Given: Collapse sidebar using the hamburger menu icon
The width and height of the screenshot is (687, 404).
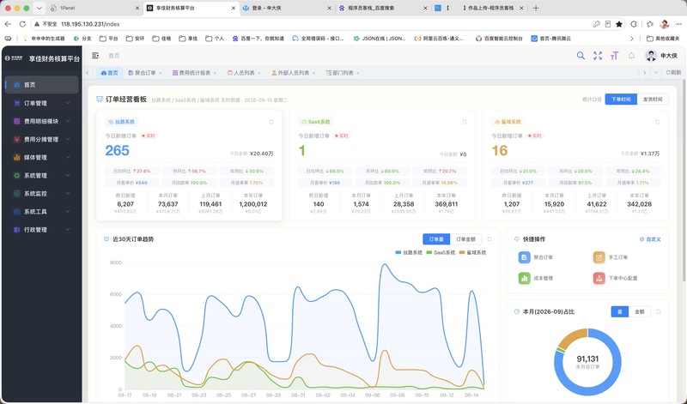Looking at the screenshot, I should [95, 56].
